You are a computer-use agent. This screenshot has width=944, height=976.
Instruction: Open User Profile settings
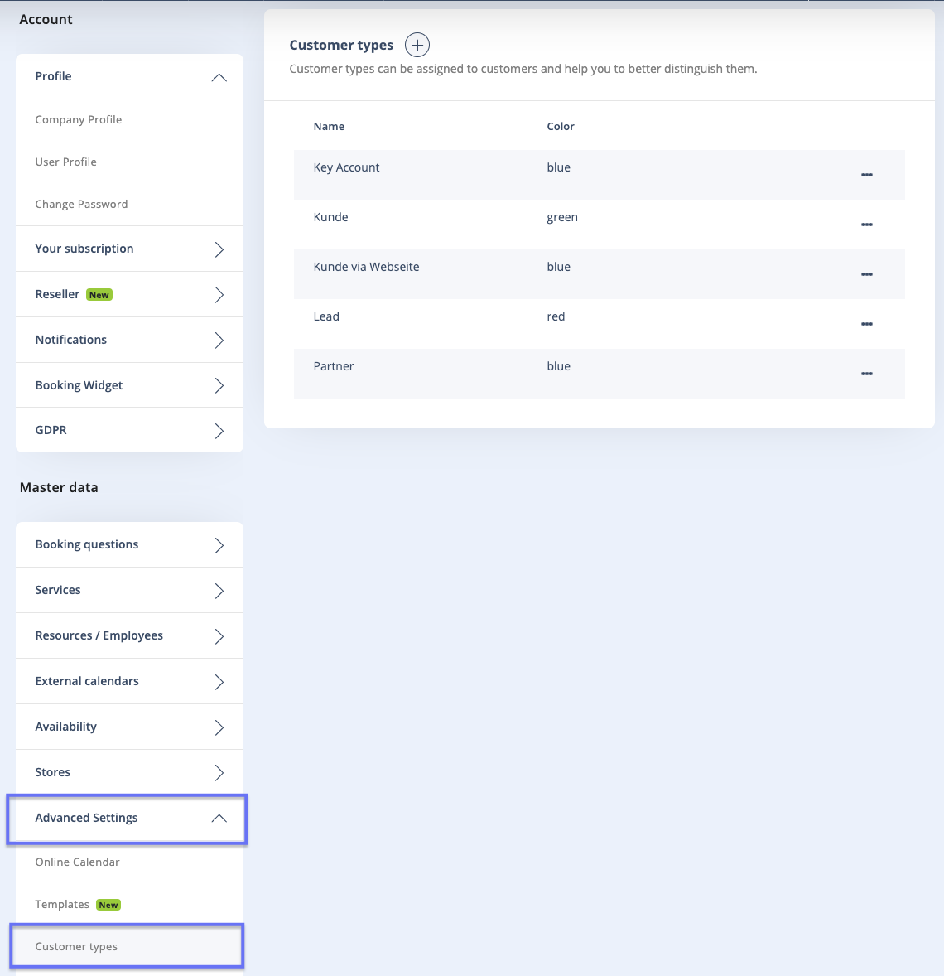tap(65, 162)
